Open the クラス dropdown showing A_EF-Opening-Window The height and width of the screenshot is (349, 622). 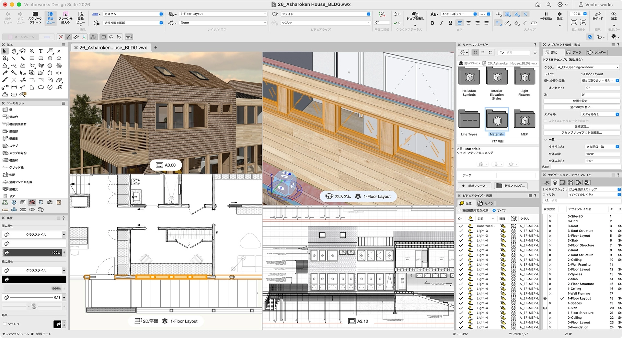(x=587, y=67)
